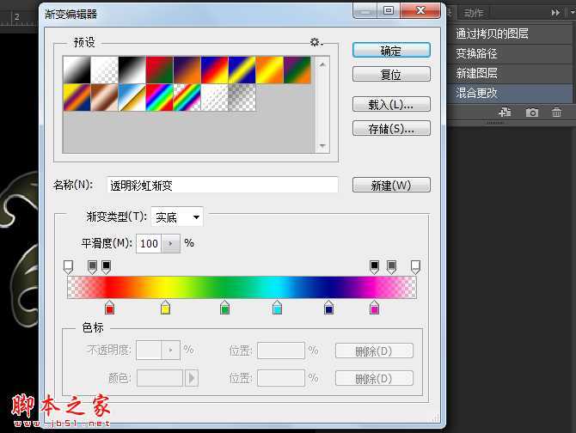
Task: Select the yellow color stop
Action: tap(166, 308)
